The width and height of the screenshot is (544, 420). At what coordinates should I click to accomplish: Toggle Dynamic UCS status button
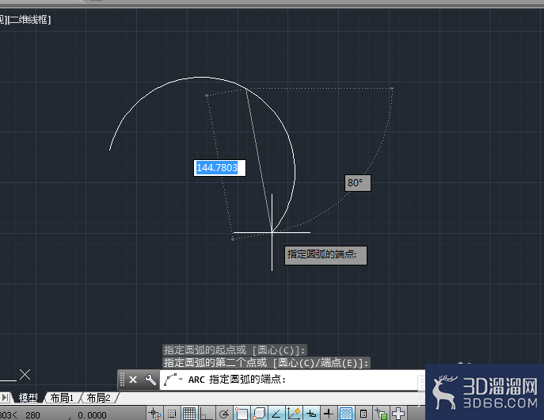coord(294,414)
